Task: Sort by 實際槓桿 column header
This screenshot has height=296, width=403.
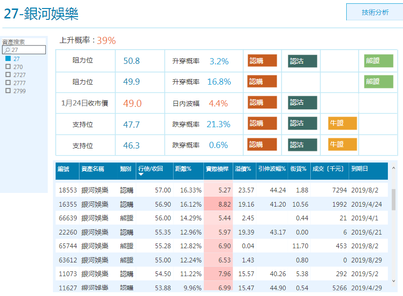Action: (217, 169)
